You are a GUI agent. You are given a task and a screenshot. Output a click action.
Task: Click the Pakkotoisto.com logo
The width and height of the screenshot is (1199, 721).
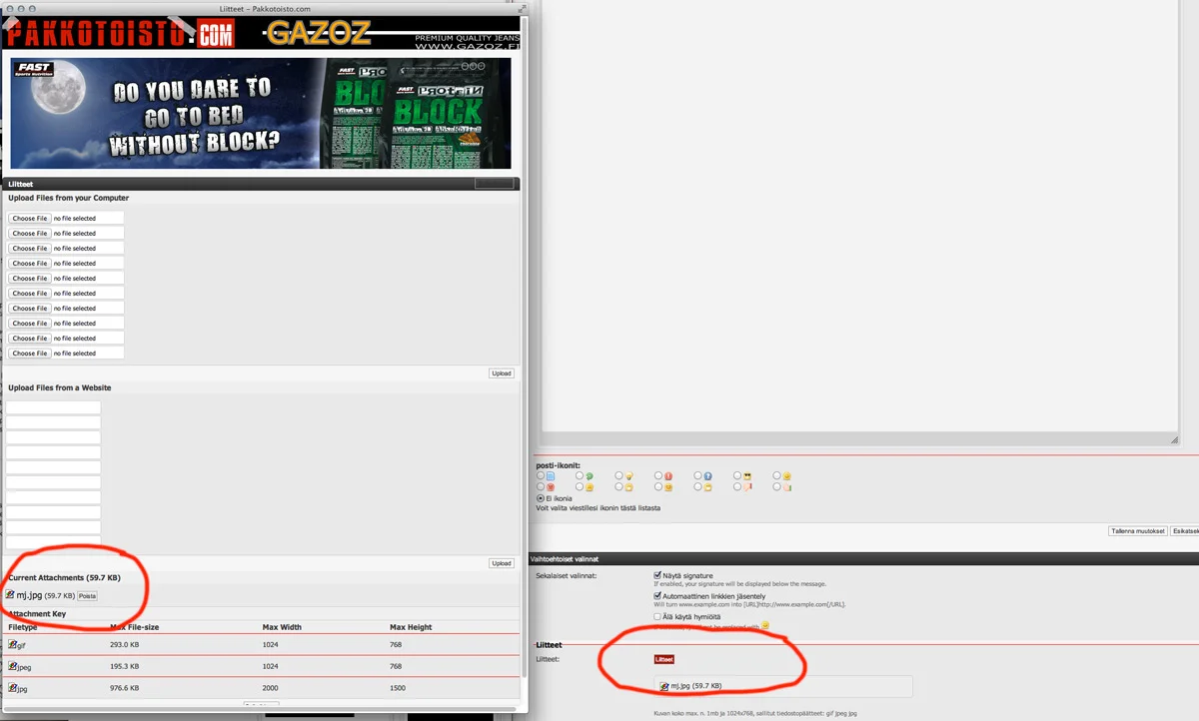[x=120, y=35]
